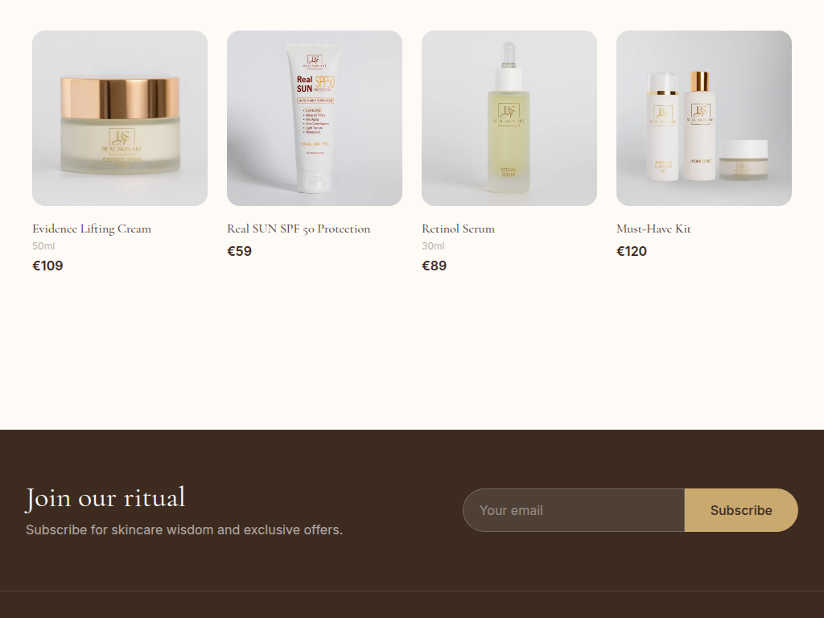Click the Join our ritual heading
This screenshot has width=824, height=618.
pyautogui.click(x=105, y=498)
